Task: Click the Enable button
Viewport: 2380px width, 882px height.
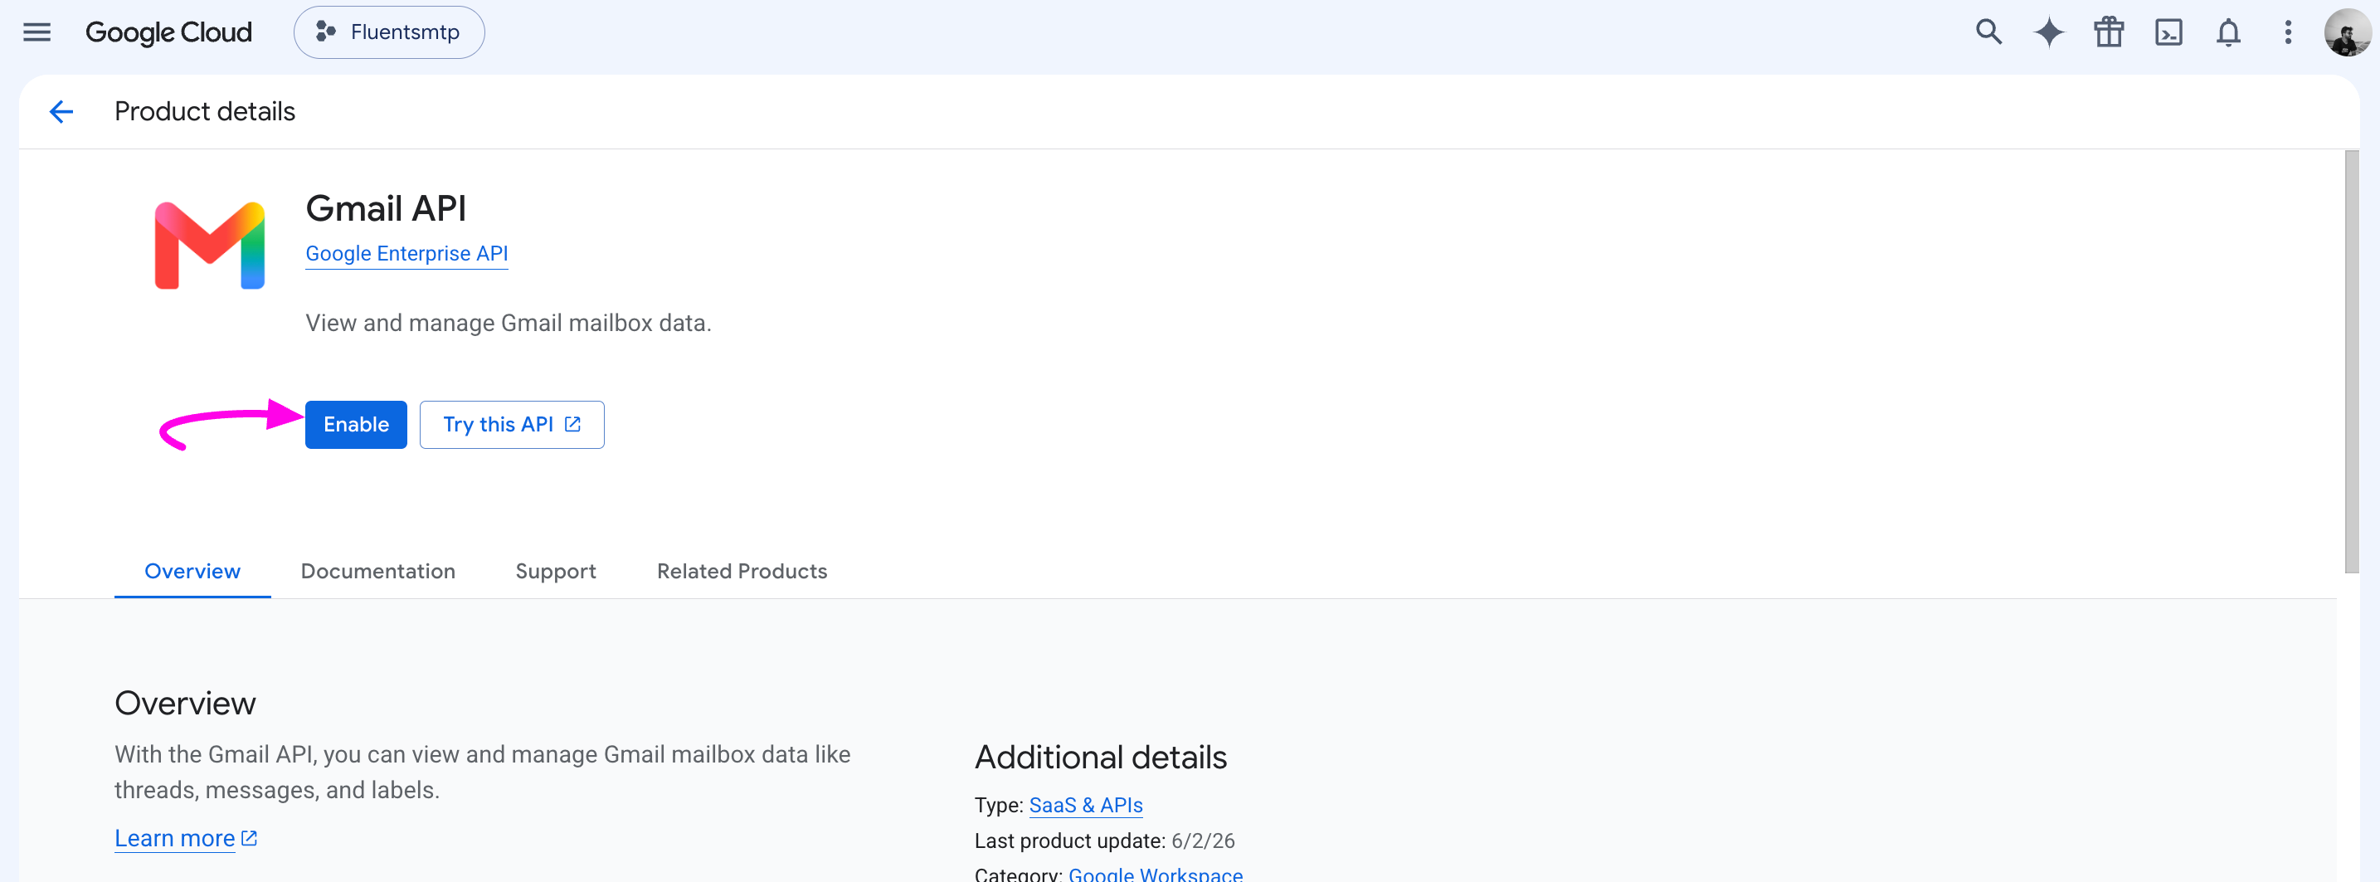Action: pos(356,424)
